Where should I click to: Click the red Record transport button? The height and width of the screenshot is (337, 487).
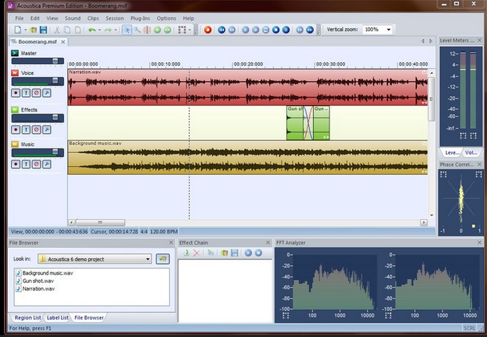tap(207, 30)
